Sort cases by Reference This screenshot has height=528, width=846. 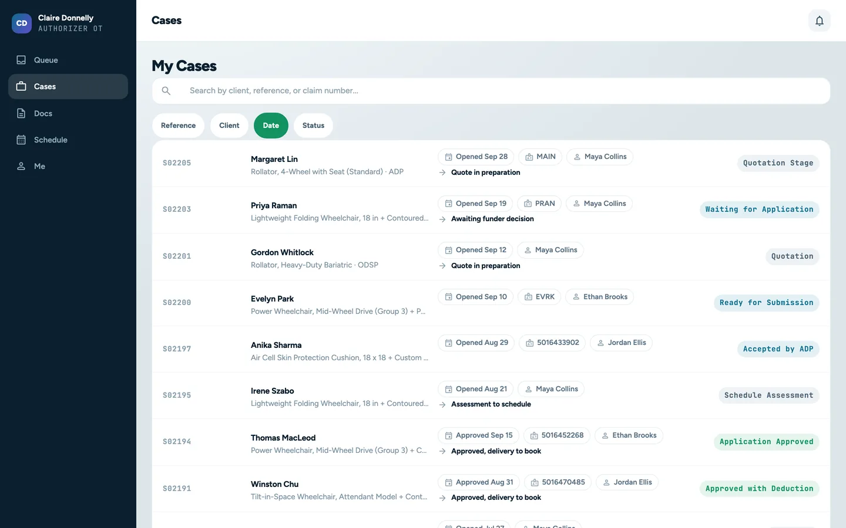pyautogui.click(x=178, y=126)
